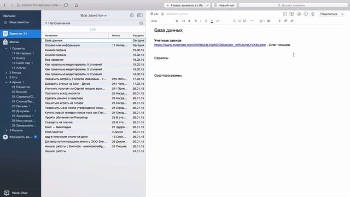Toggle underline formatting
Screen dimensions: 350x197
click(206, 21)
